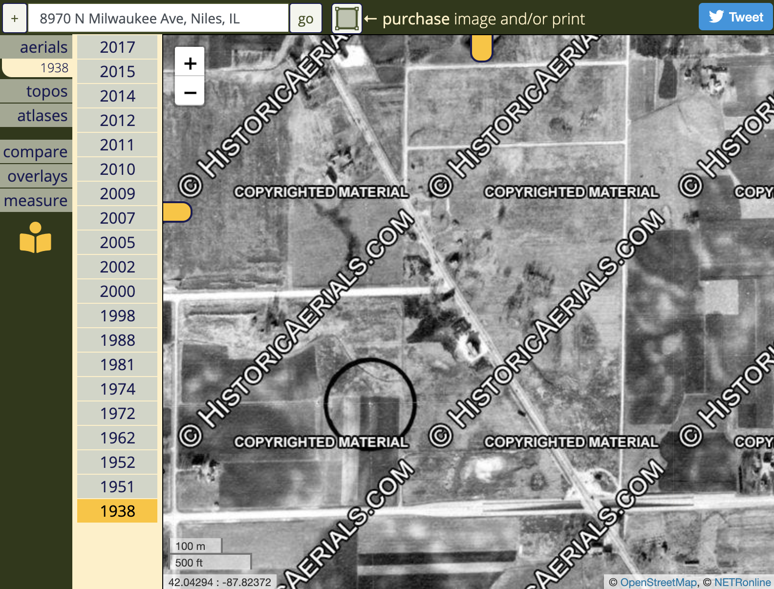Select the 2017 aerial year
The width and height of the screenshot is (774, 589).
pos(117,47)
